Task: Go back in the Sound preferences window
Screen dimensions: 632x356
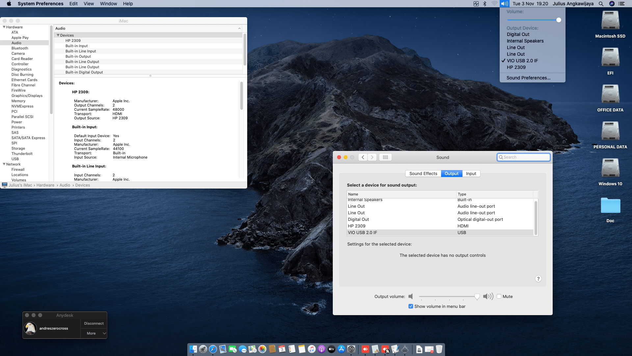Action: click(x=363, y=157)
